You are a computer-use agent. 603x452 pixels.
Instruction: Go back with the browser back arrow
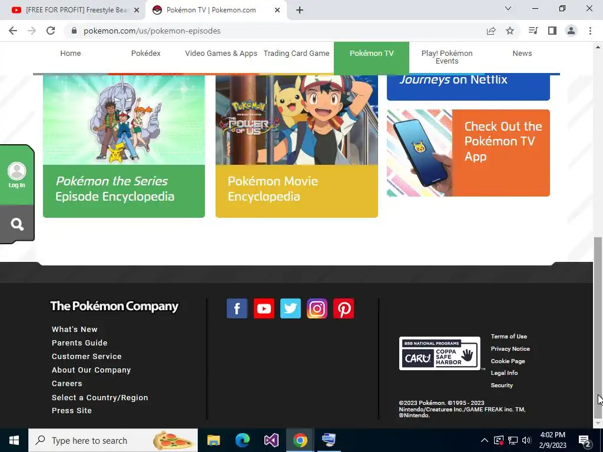[x=13, y=31]
